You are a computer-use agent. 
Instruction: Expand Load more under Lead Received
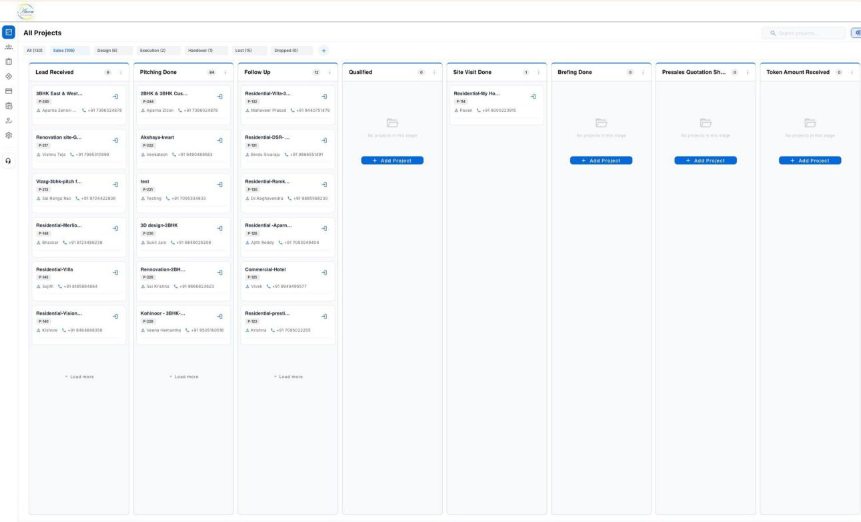(x=79, y=377)
